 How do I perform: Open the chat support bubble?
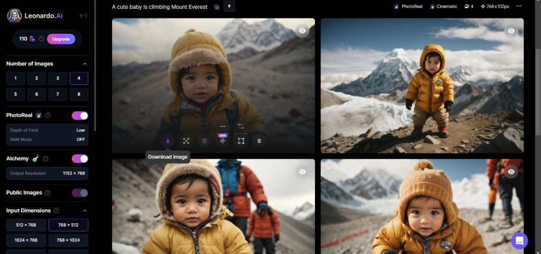click(x=519, y=241)
